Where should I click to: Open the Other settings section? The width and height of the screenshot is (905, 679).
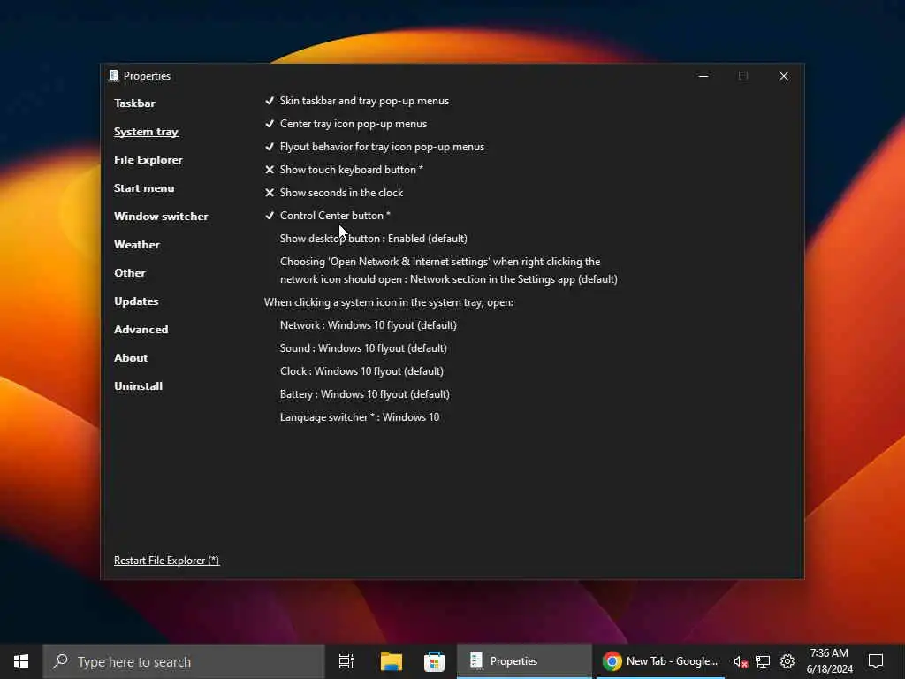point(130,273)
